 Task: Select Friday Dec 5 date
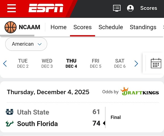[96, 63]
